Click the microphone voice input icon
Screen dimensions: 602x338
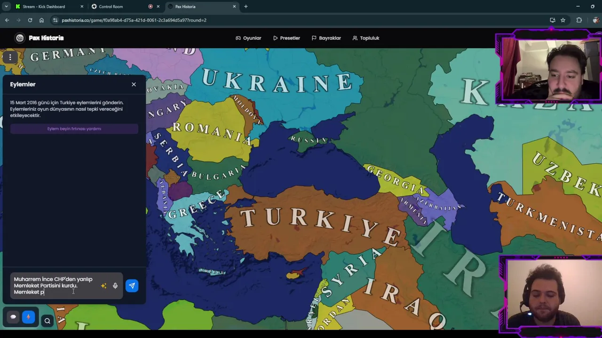115,285
